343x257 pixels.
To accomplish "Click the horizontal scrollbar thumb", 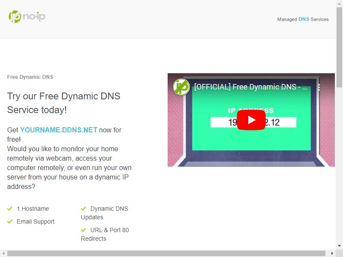I will [x=166, y=254].
